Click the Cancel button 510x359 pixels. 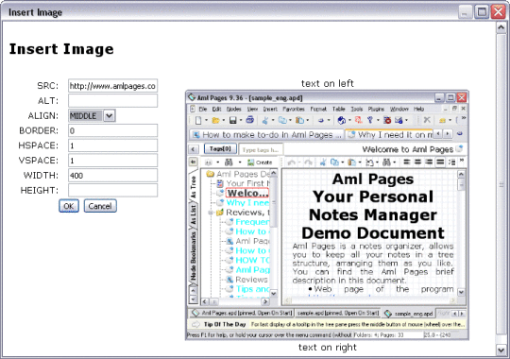point(100,206)
